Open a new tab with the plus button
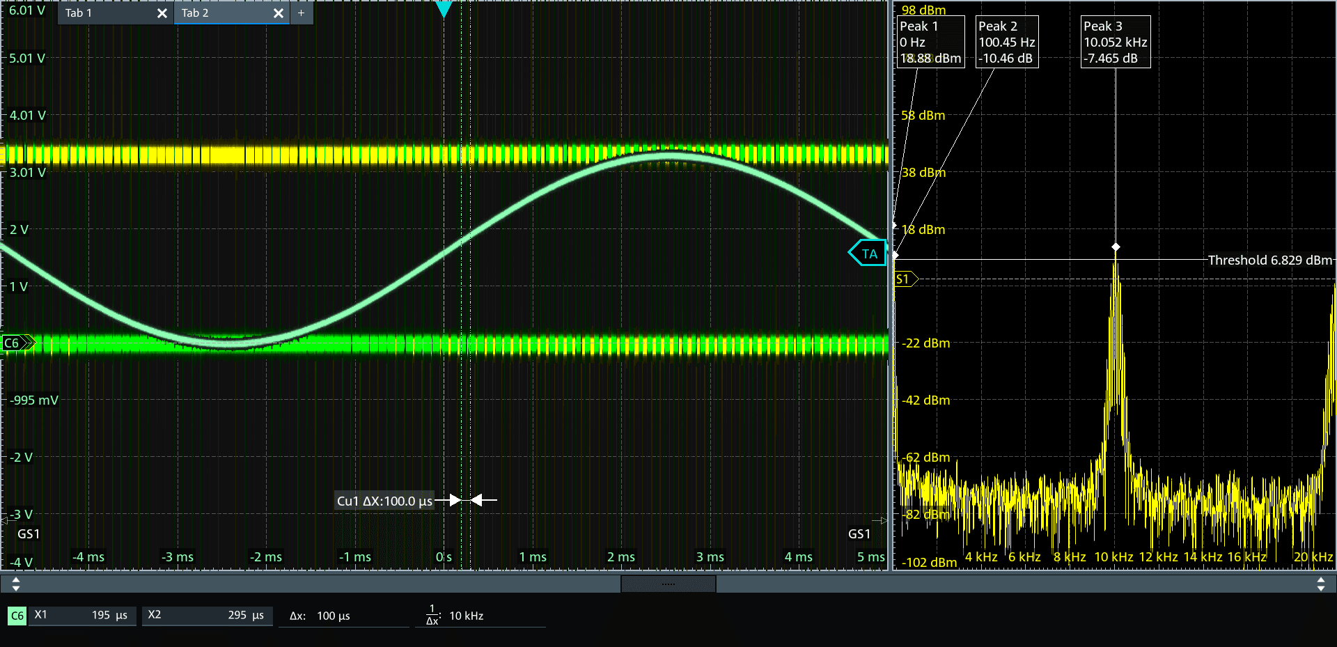Screen dimensions: 1337x647 301,13
